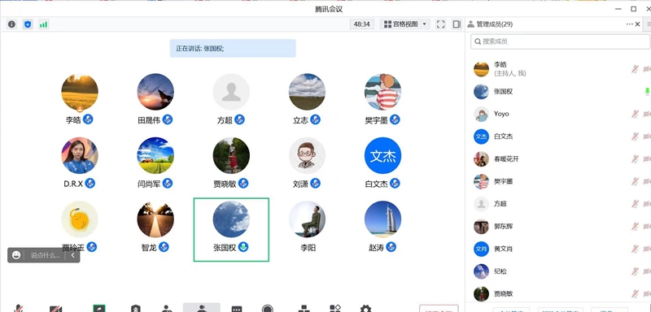Toggle the highlighted manage members icon
Viewport: 651px width, 312px height.
(x=202, y=307)
